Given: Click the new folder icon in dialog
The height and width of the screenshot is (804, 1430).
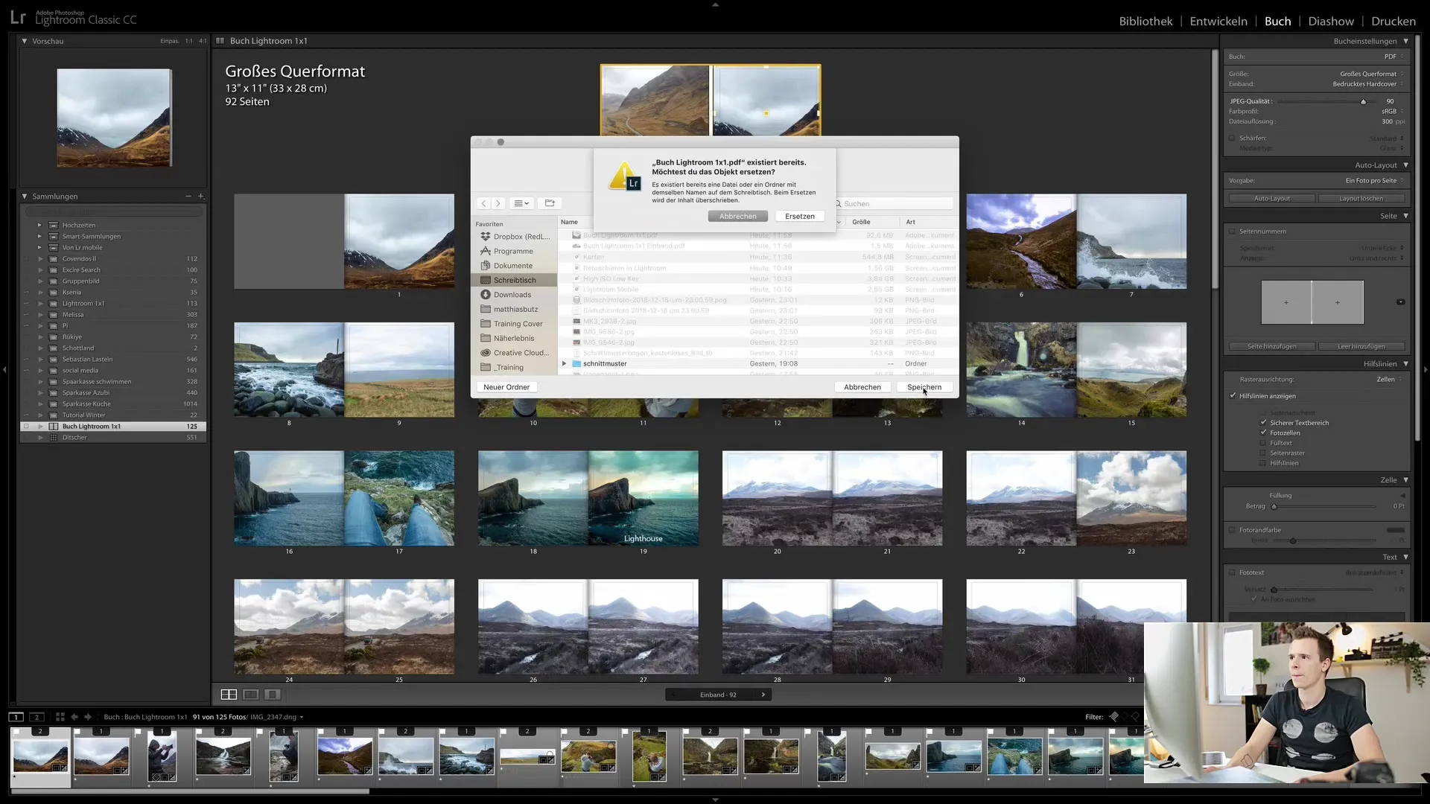Looking at the screenshot, I should click(x=550, y=203).
